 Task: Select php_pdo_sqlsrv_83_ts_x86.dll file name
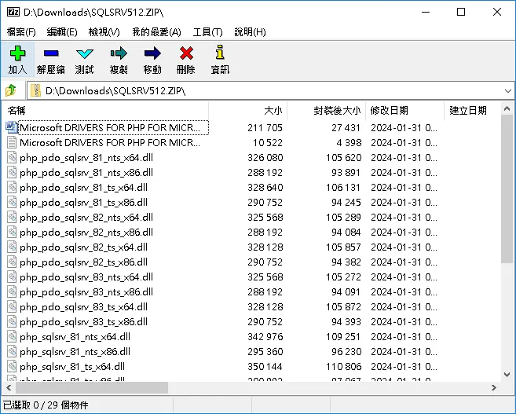click(x=83, y=321)
